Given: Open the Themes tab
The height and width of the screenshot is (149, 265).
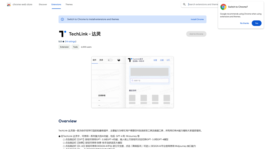Looking at the screenshot, I should pyautogui.click(x=69, y=5).
